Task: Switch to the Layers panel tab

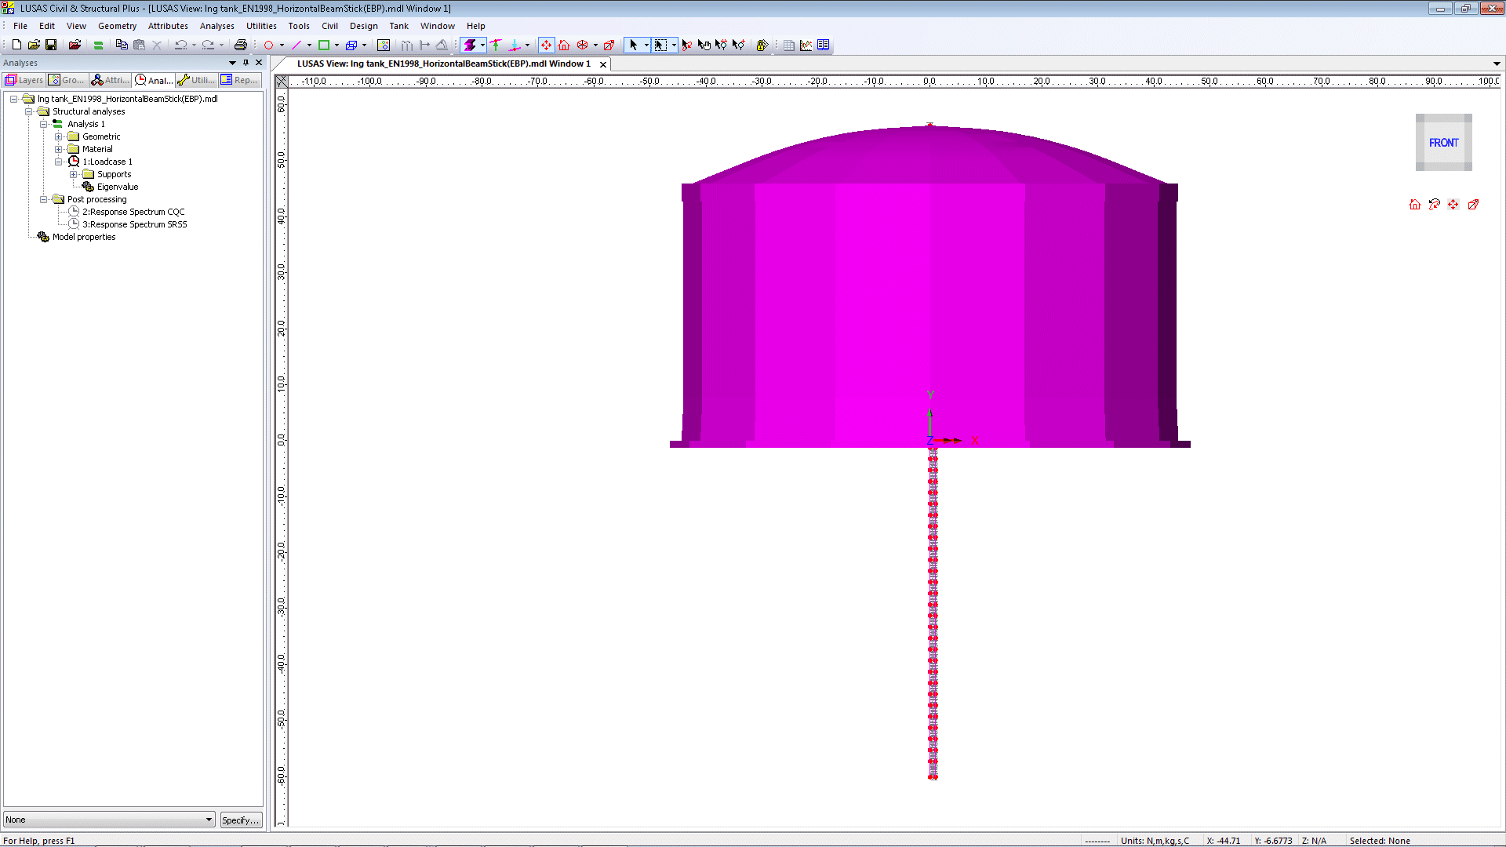Action: click(24, 80)
